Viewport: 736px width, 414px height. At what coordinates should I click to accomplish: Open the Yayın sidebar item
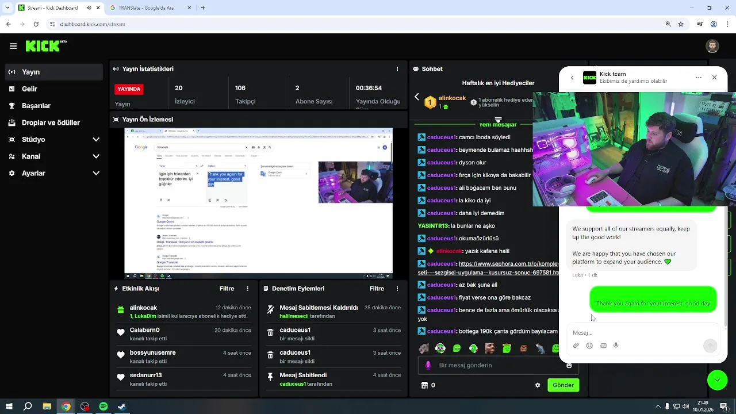coord(55,72)
